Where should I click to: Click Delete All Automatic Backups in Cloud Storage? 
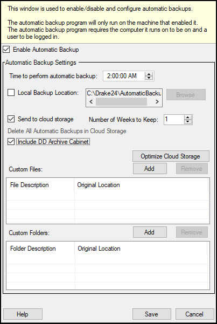[x=67, y=131]
